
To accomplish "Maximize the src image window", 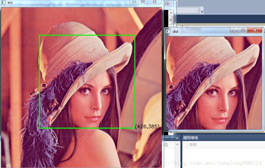I will 143,2.
